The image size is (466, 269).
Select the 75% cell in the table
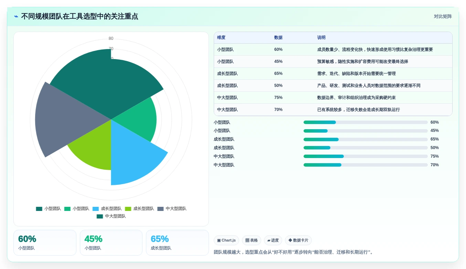pos(278,98)
